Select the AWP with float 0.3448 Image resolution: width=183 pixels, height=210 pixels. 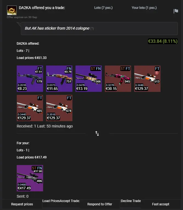[x=147, y=79]
